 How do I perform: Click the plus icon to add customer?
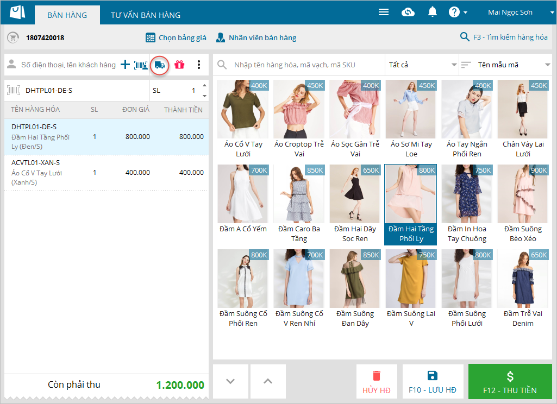click(125, 65)
